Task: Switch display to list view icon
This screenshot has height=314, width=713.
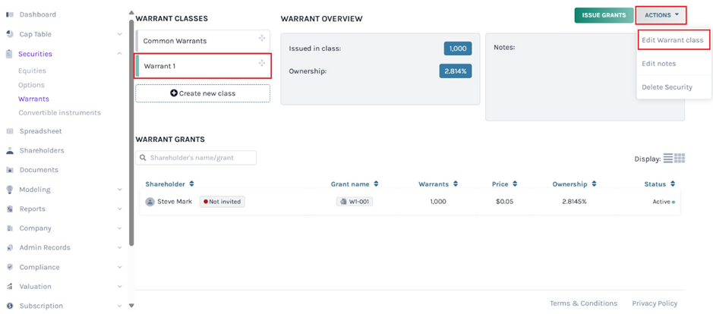Action: pos(668,159)
